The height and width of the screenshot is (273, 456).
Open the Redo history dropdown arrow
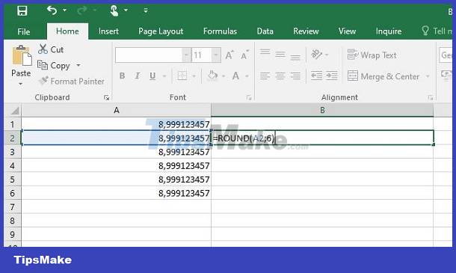point(94,10)
